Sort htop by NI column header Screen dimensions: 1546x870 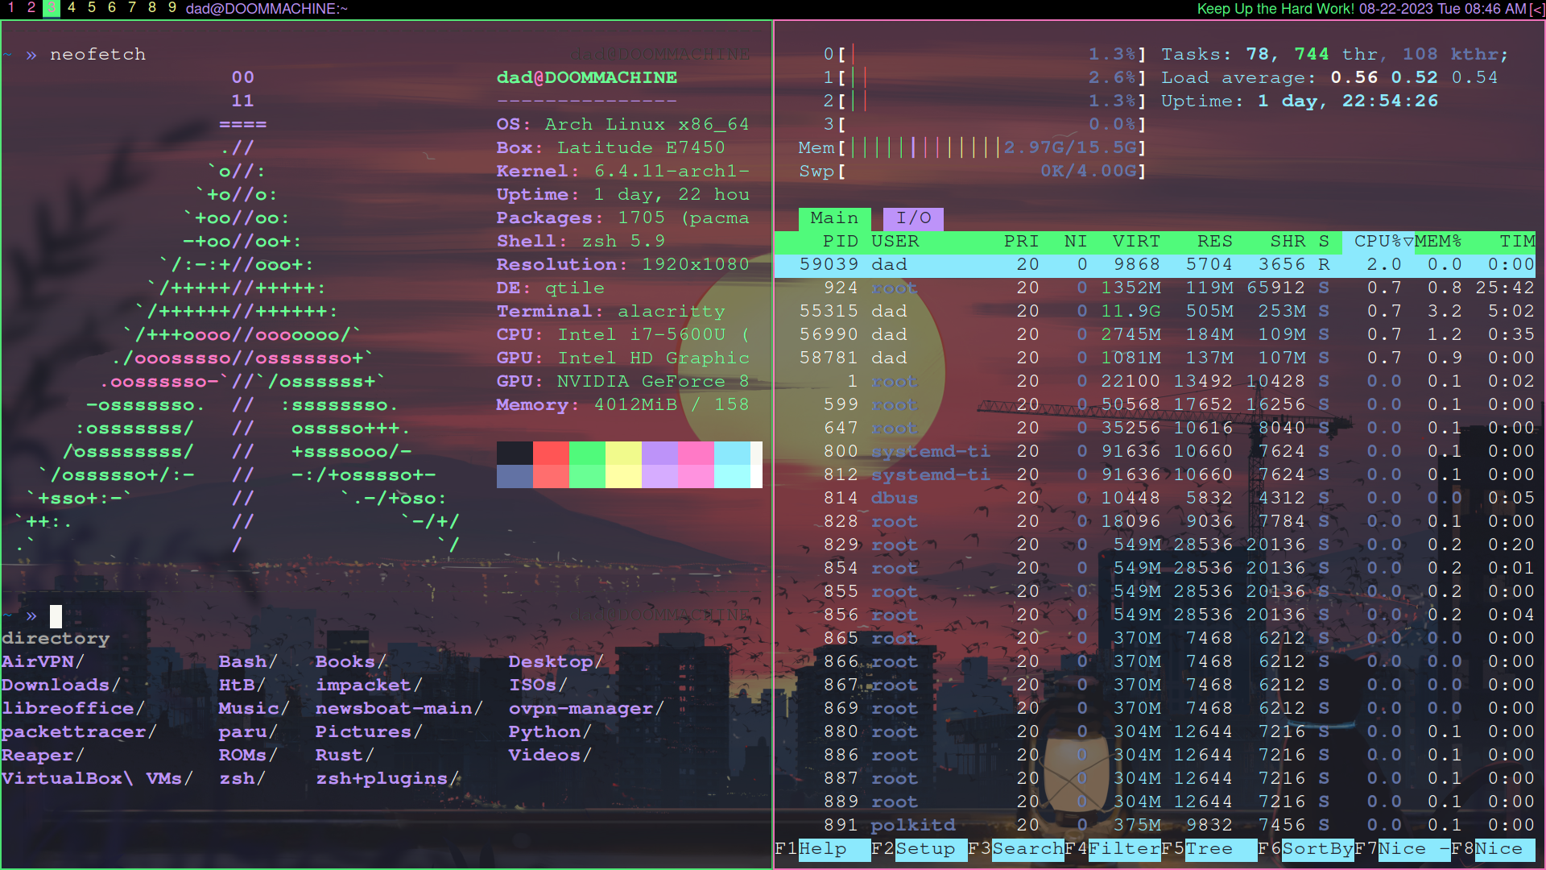click(x=1076, y=242)
